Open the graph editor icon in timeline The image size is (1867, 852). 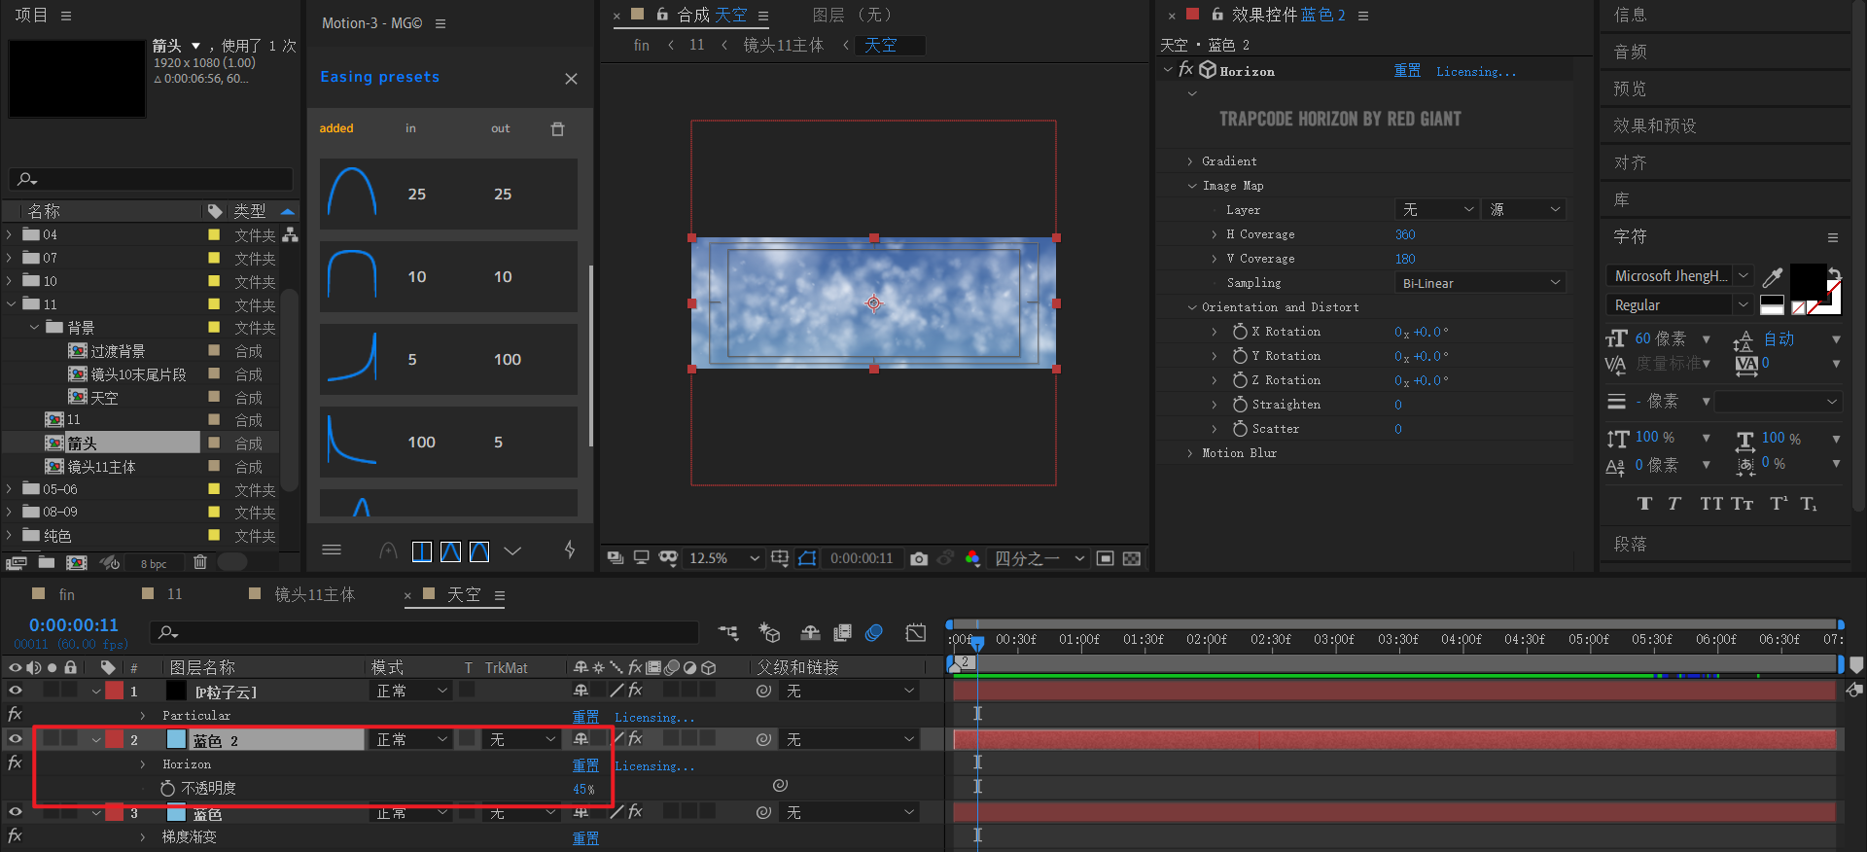click(x=915, y=633)
